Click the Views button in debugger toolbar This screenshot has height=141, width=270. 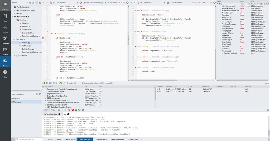click(x=267, y=83)
